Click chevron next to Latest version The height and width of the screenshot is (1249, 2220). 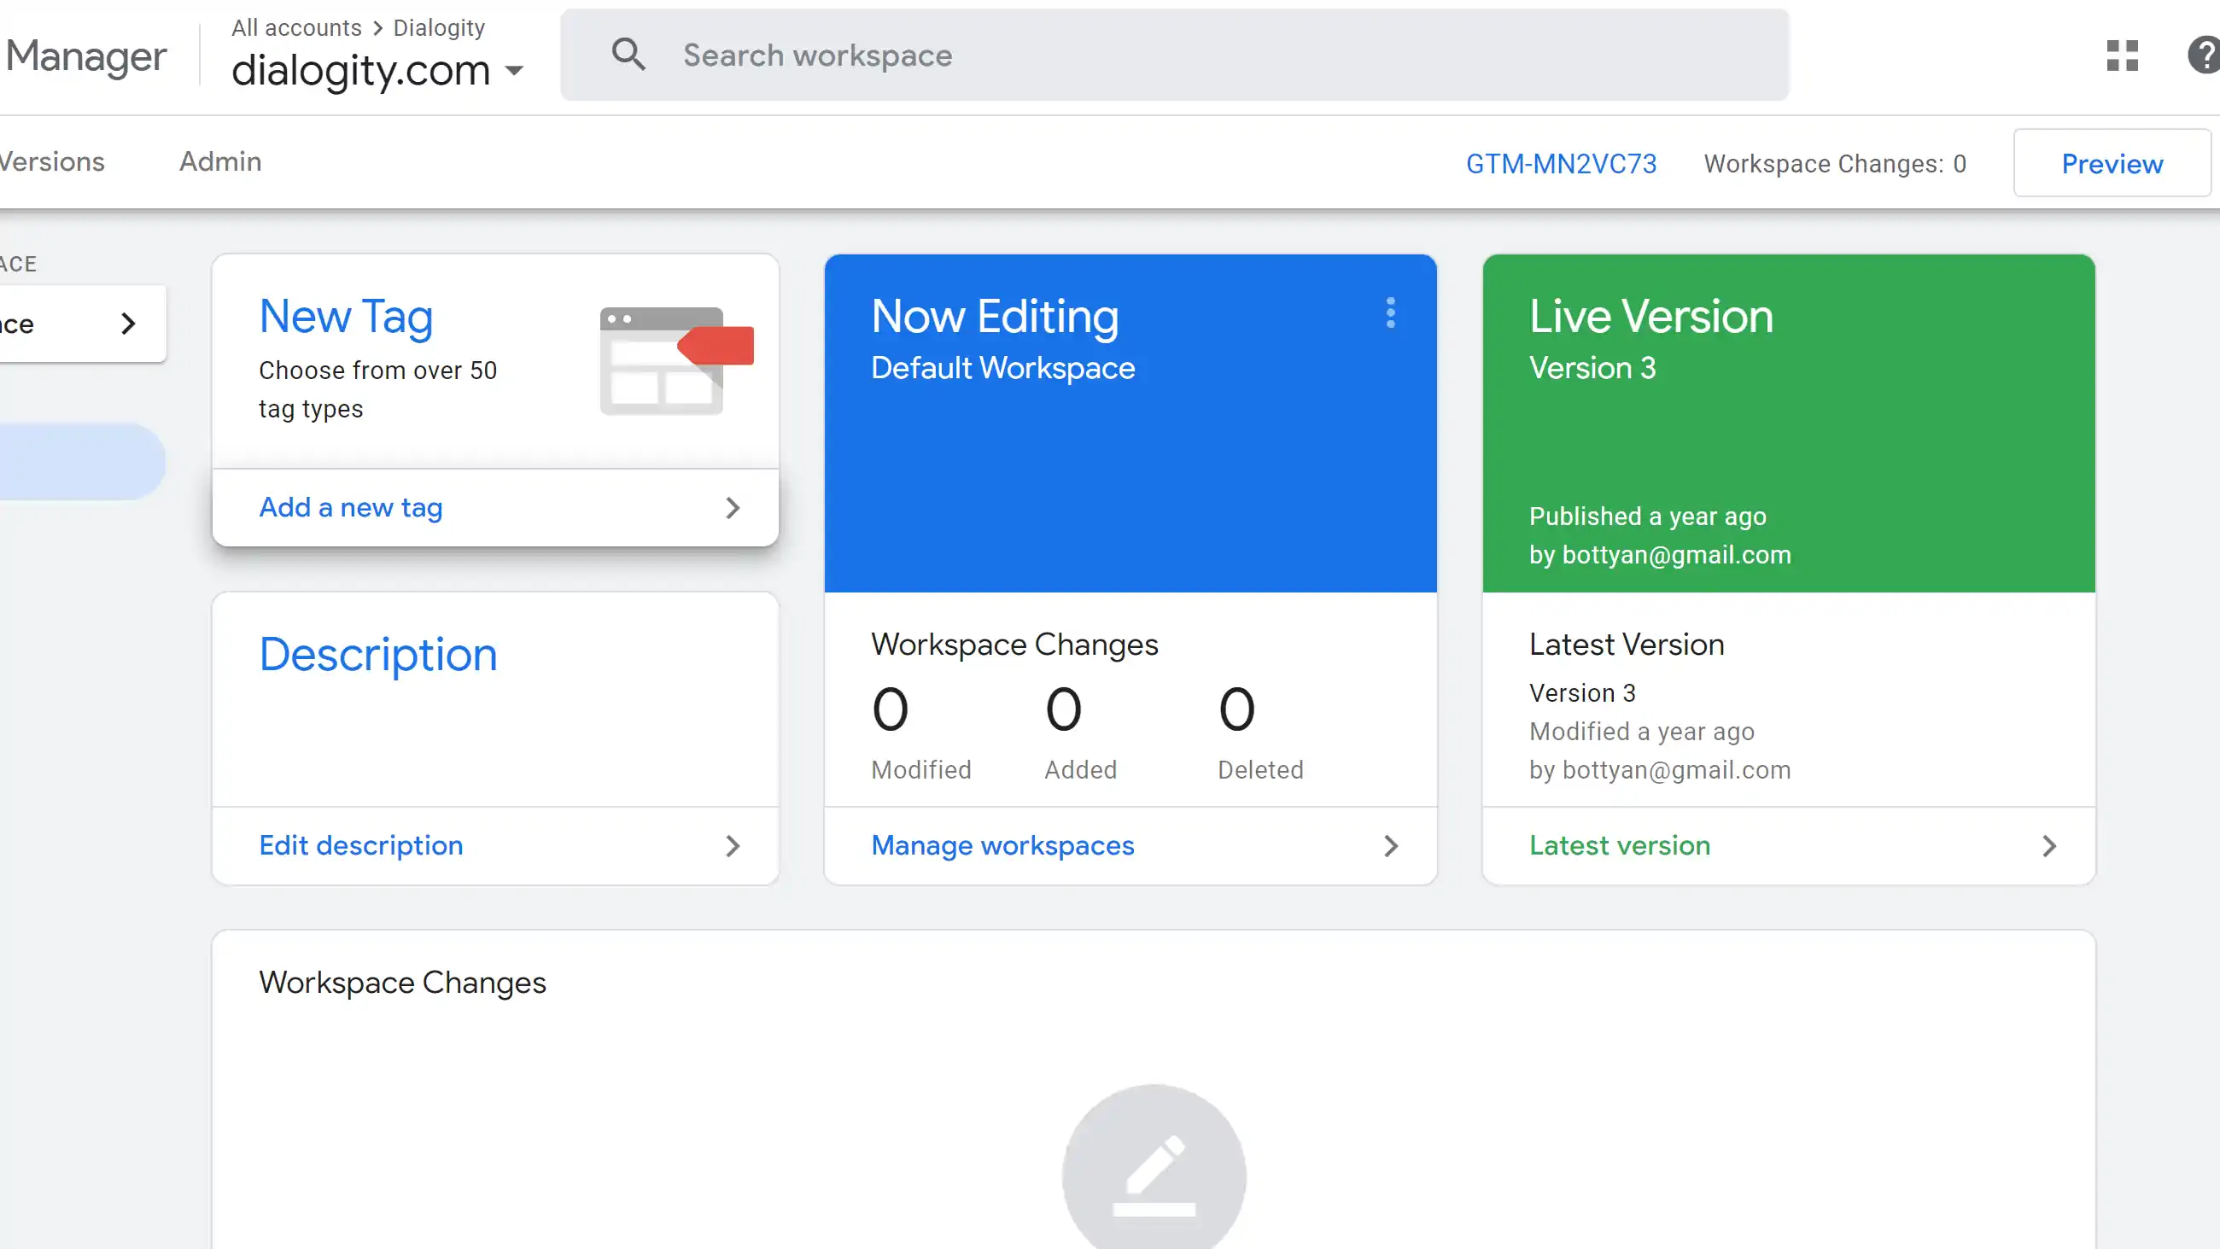point(2048,845)
